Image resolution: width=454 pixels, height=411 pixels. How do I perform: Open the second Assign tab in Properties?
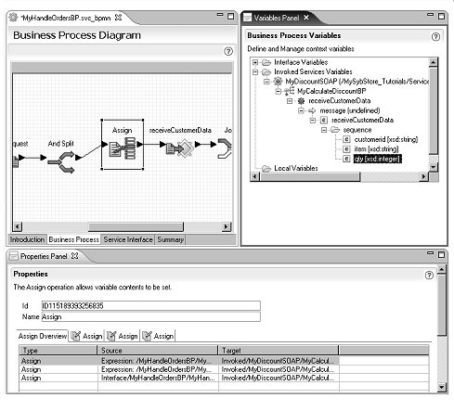tap(123, 336)
